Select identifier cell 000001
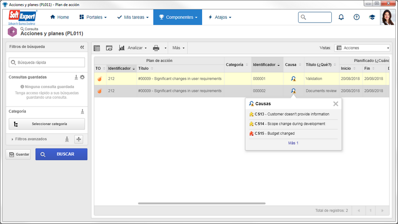Screen dimensions: 398x224 pyautogui.click(x=267, y=79)
